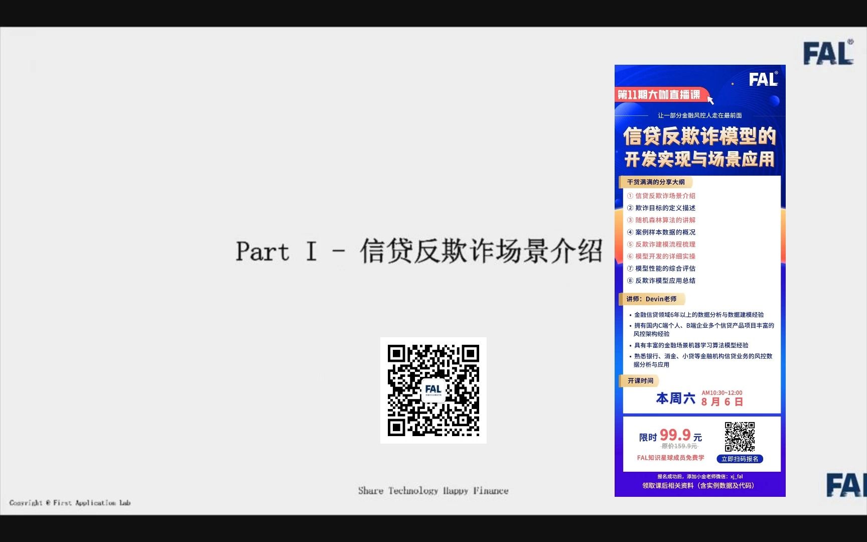Click the FAL知识星球成员免费学 text
Image resolution: width=867 pixels, height=542 pixels.
670,458
